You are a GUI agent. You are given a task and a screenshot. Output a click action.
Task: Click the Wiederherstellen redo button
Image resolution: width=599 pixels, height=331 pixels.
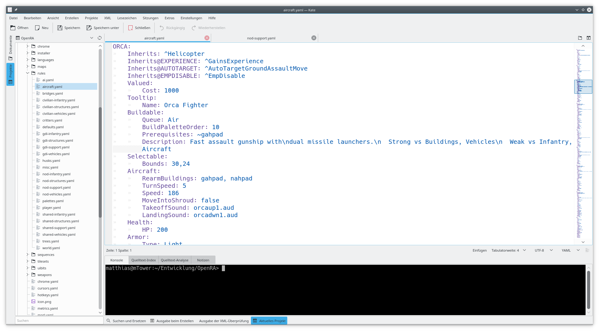[x=209, y=28]
